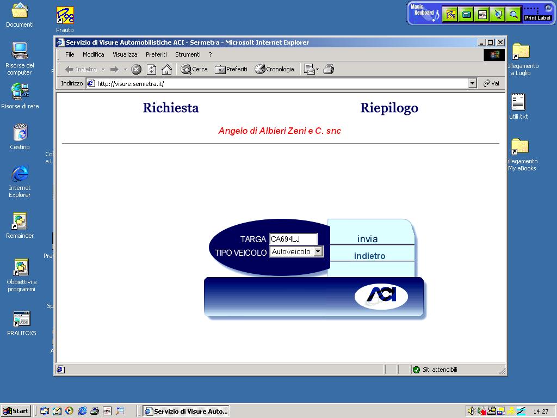Close the Magic Keyboard bar with its x
This screenshot has width=557, height=418.
(548, 8)
